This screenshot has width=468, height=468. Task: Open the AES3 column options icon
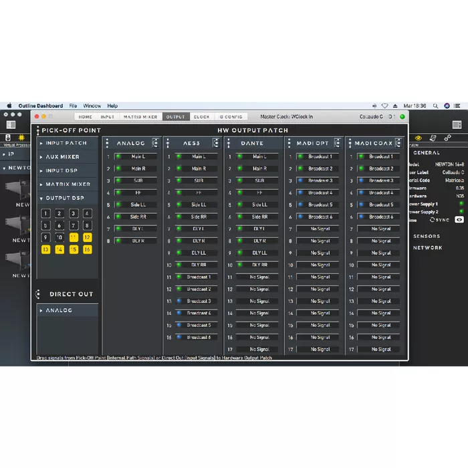click(168, 143)
